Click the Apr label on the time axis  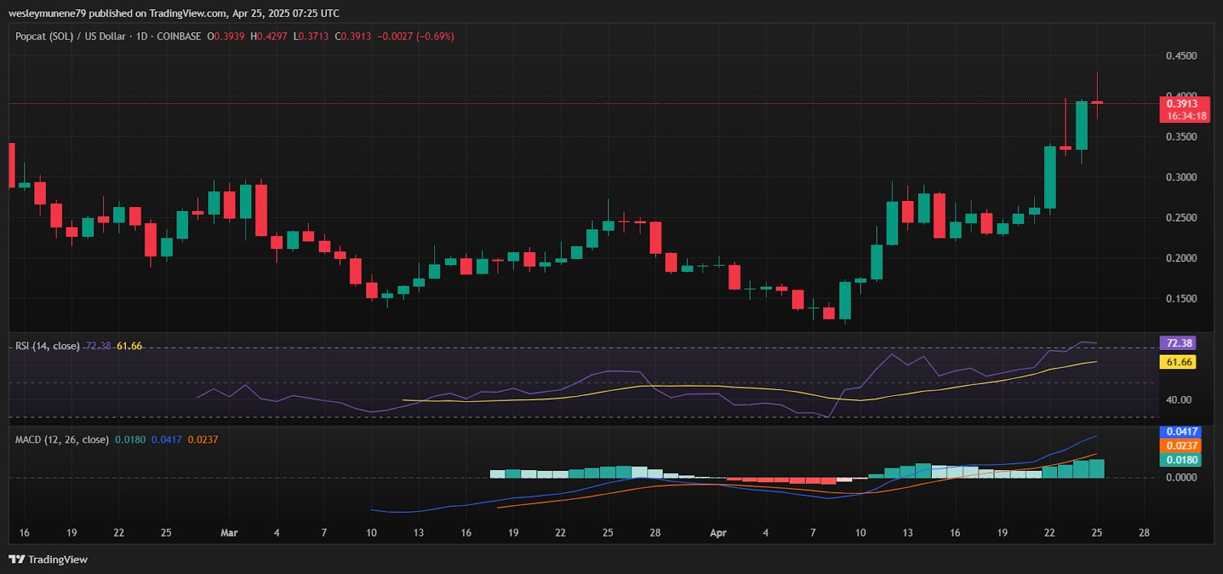pos(718,533)
